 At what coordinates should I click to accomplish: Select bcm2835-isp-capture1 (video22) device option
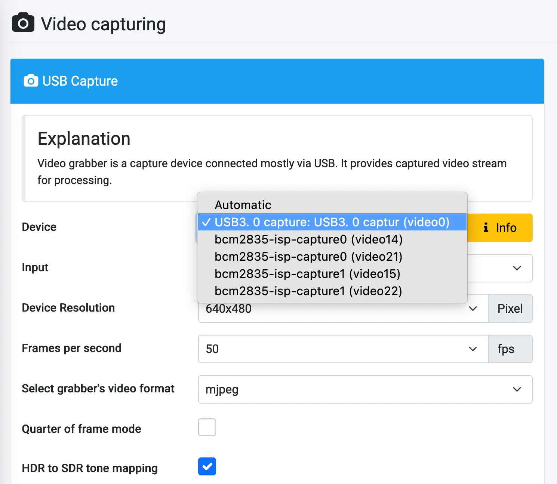point(308,291)
